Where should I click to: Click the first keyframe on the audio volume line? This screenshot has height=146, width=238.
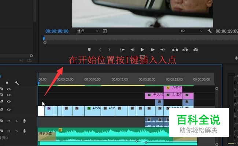coord(137,141)
